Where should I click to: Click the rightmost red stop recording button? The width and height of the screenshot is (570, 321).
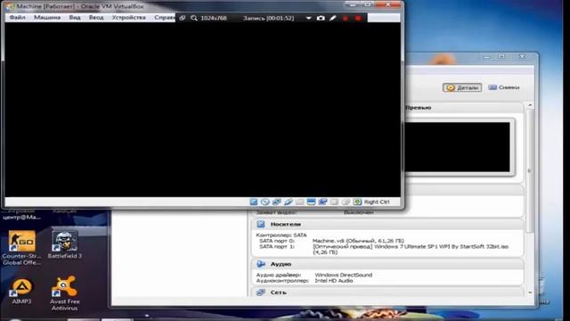[358, 18]
